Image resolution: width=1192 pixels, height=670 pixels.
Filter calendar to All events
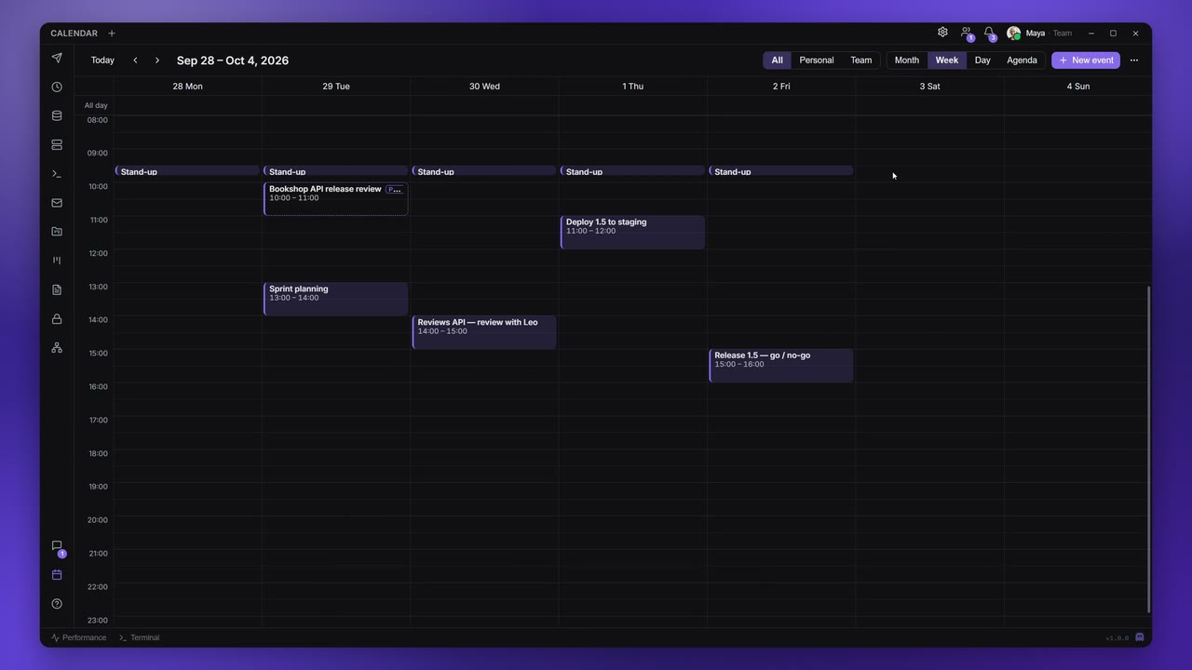click(x=777, y=60)
